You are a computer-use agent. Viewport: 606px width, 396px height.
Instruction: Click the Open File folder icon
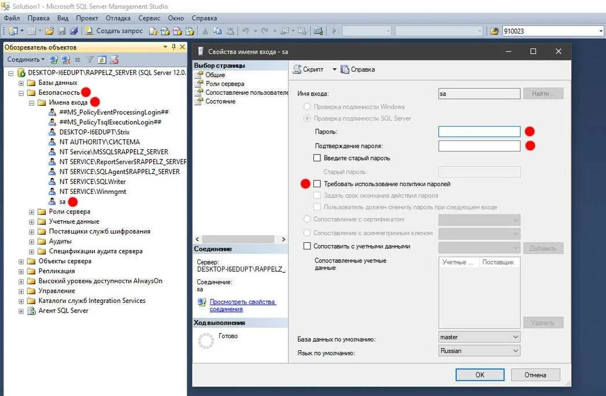click(x=50, y=31)
